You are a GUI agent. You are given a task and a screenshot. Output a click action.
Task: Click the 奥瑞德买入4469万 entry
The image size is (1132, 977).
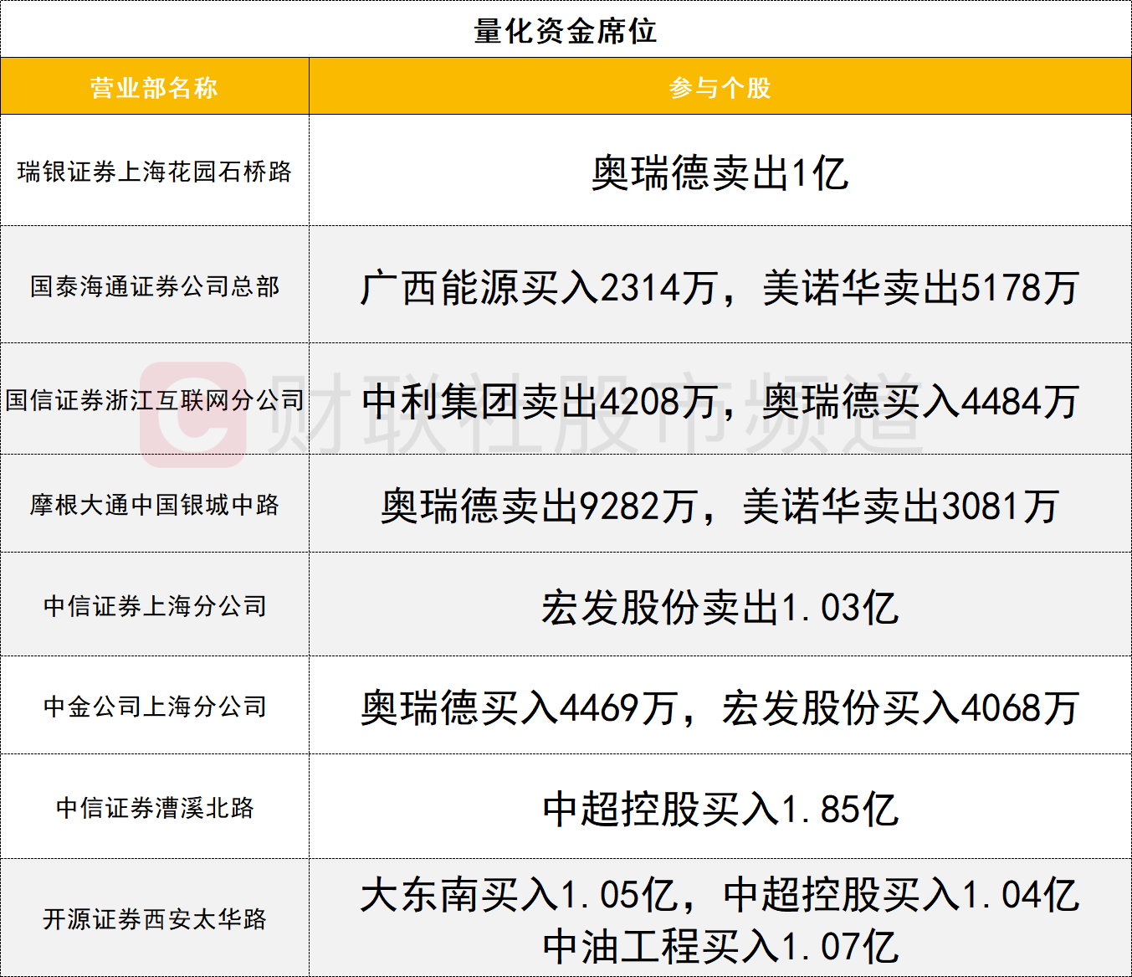click(519, 708)
